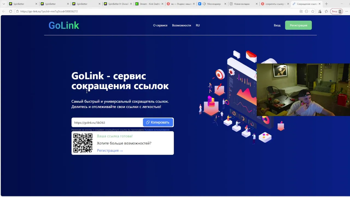Open a new tab with plus button
350x197 pixels.
point(326,4)
